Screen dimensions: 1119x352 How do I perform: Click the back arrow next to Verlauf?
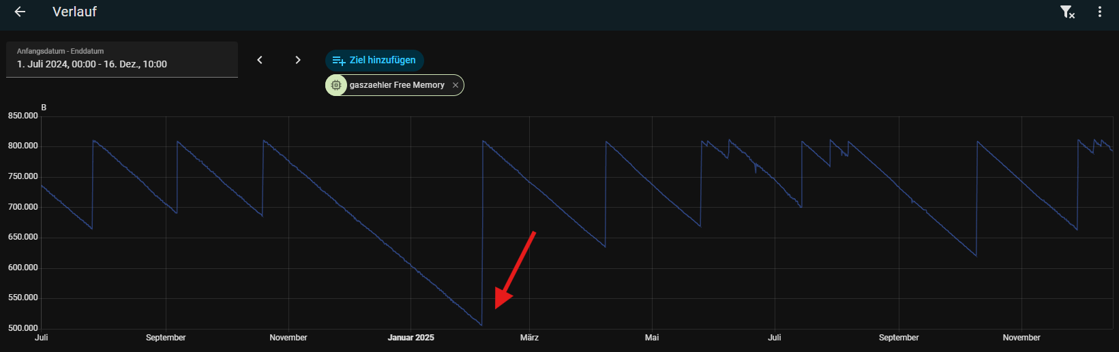[x=20, y=12]
